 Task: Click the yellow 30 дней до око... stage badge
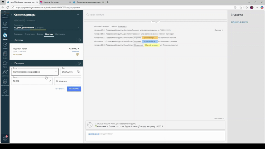pos(152,45)
